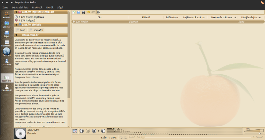
Task: Click the play indicator triangle on San Pedro row
Action: coord(74,22)
